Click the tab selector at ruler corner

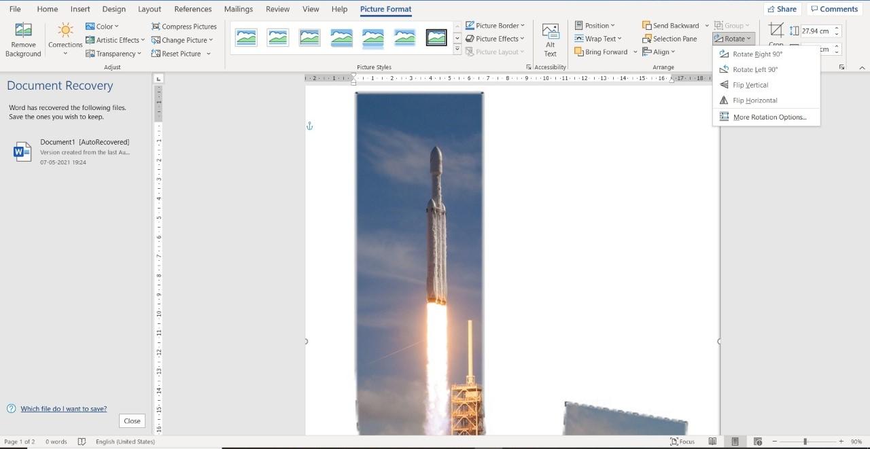(158, 79)
